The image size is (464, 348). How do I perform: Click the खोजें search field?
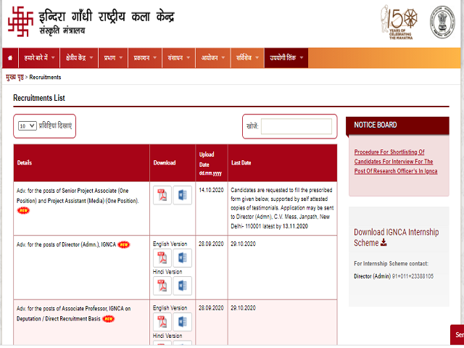click(x=297, y=127)
